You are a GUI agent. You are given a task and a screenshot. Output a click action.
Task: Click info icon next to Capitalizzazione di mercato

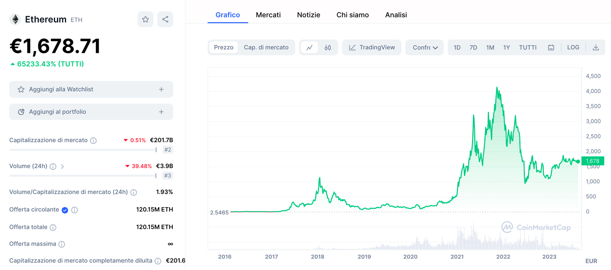click(x=94, y=141)
